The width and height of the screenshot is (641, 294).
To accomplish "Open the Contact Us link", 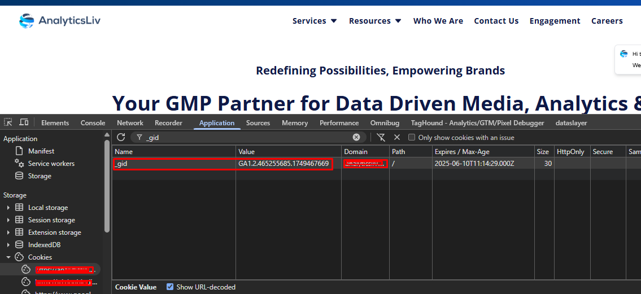I will (x=496, y=21).
